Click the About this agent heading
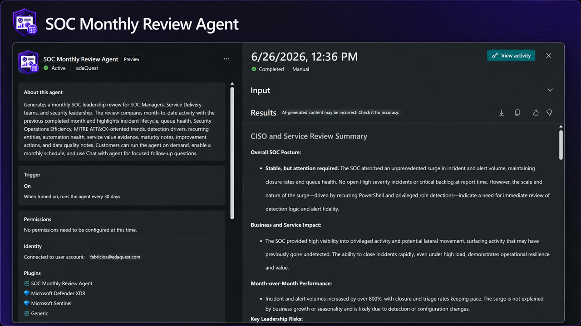Image resolution: width=581 pixels, height=326 pixels. coord(43,92)
